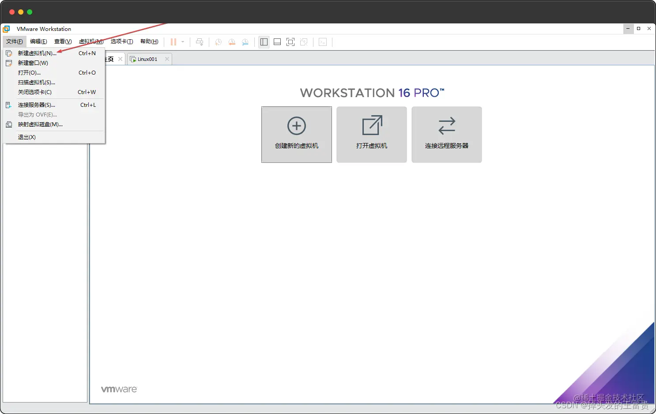Click the suspend (pause) toolbar icon
The width and height of the screenshot is (656, 414).
point(173,42)
